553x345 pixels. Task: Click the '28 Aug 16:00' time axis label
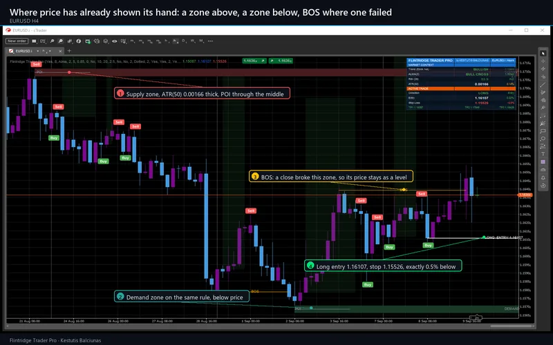point(206,321)
